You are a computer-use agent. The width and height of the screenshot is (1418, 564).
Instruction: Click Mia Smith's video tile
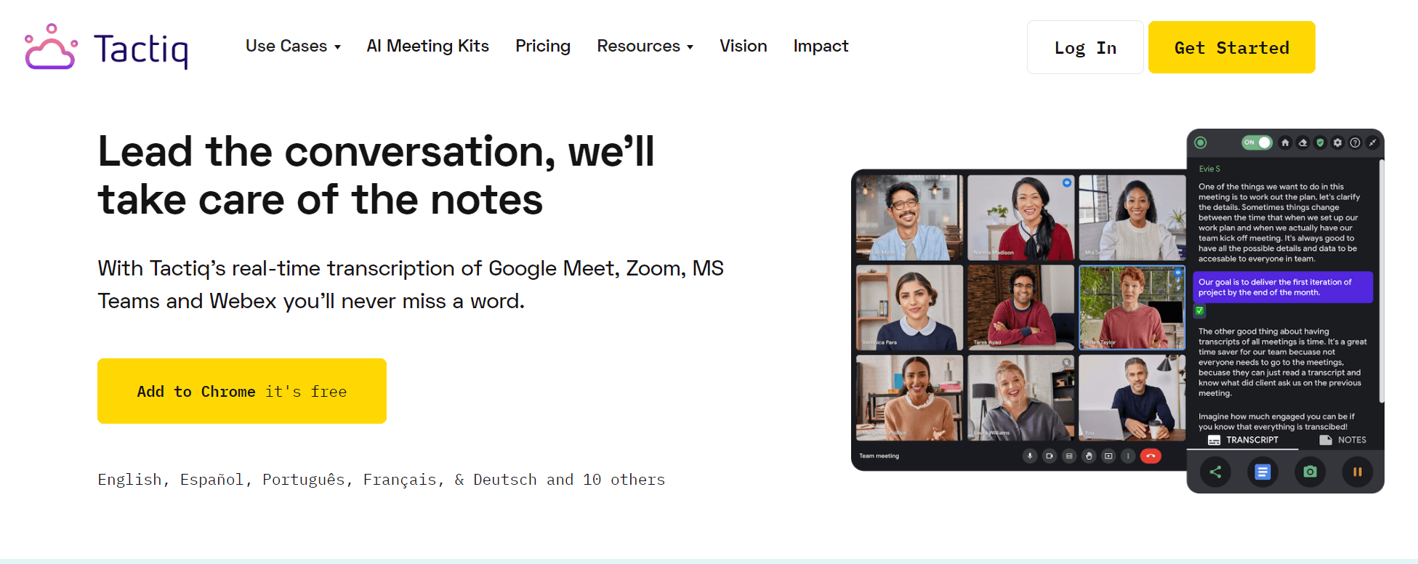tap(1132, 217)
